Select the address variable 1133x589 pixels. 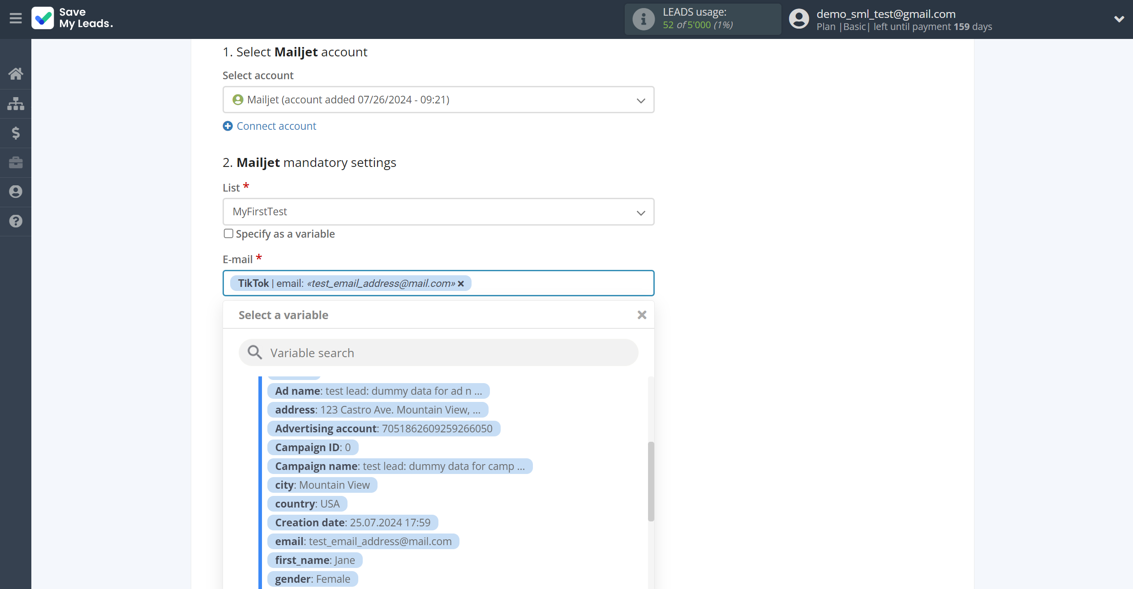(x=378, y=410)
